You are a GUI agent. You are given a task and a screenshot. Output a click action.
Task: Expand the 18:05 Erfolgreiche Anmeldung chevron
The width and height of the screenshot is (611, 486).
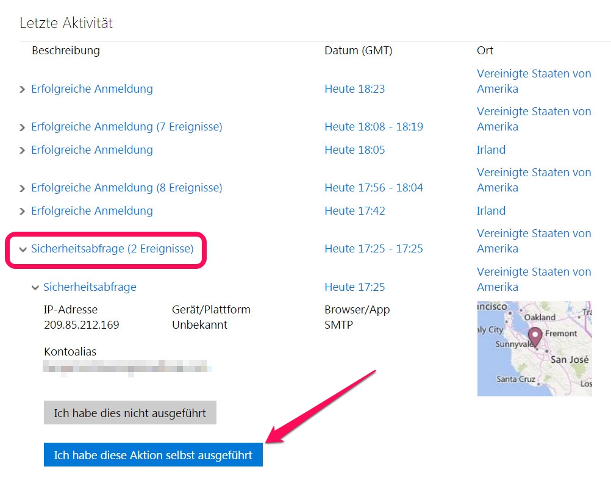23,151
